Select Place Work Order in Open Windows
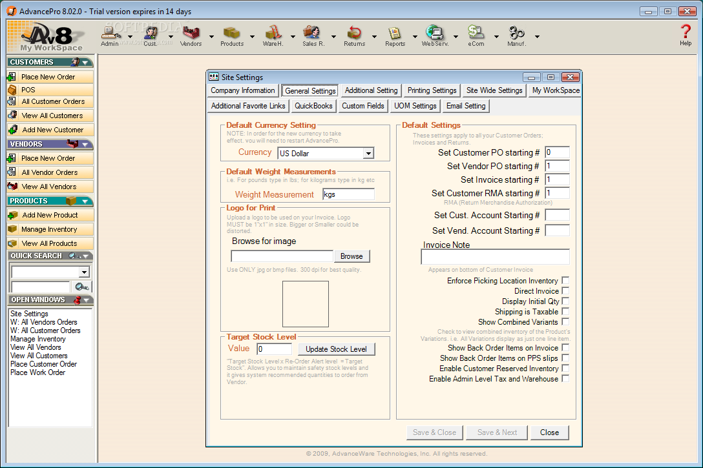 [38, 372]
